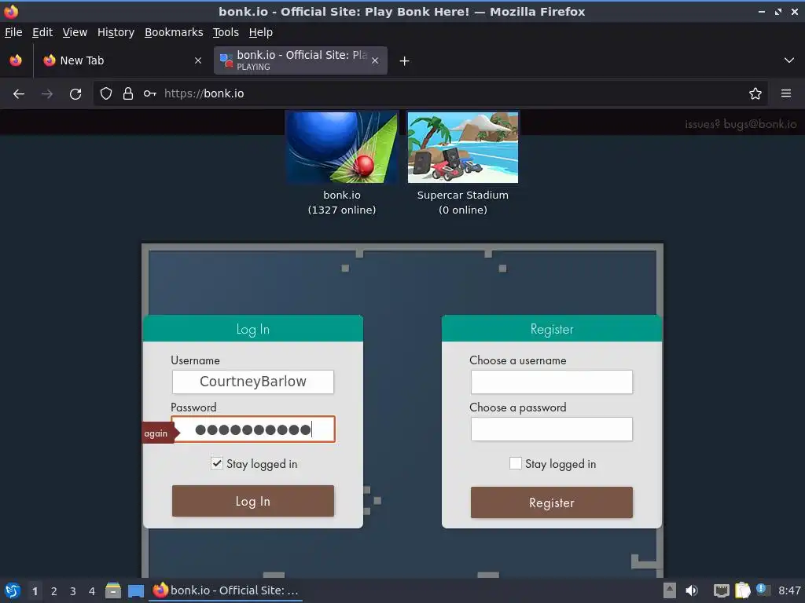
Task: Open saved logins key icon in address bar
Action: (150, 93)
